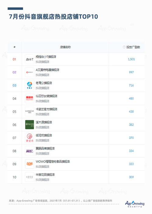Click the 半亩花田 store logo

[30, 177]
